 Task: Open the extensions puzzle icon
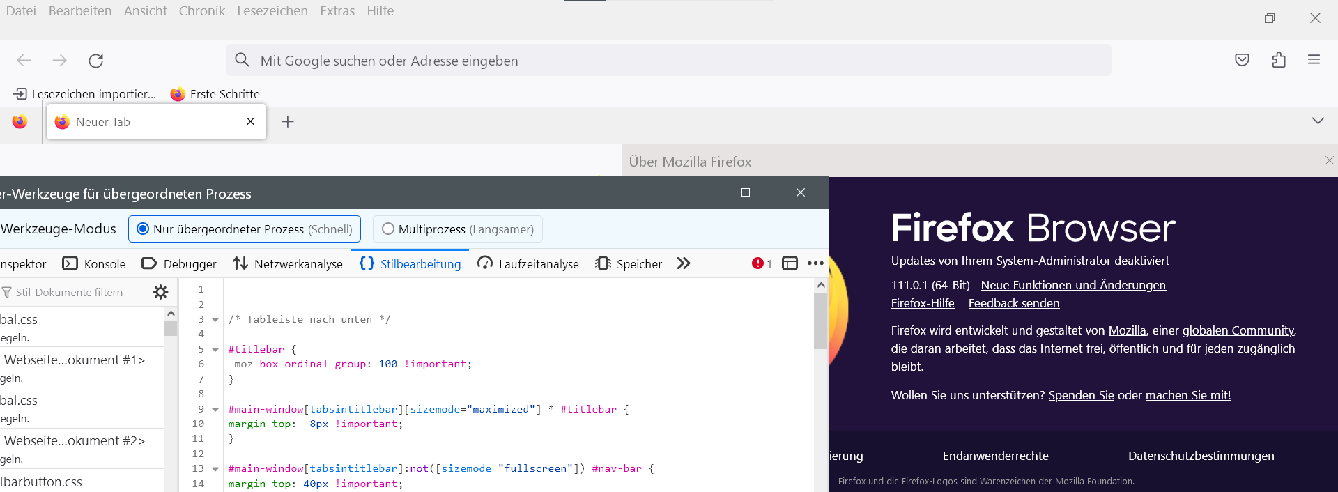(1279, 60)
